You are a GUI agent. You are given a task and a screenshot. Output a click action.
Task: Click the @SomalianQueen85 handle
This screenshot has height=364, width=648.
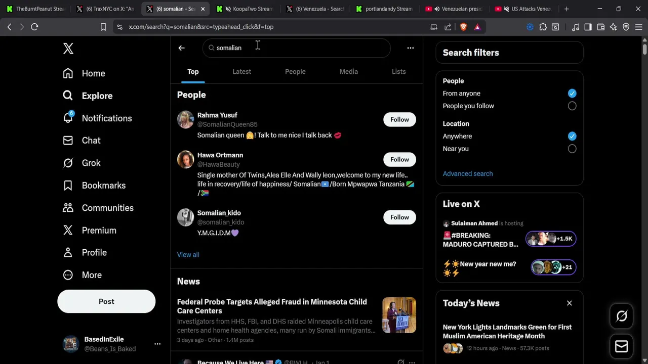227,124
